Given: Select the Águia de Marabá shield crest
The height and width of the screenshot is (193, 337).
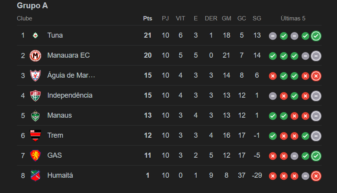Looking at the screenshot, I should tap(35, 75).
